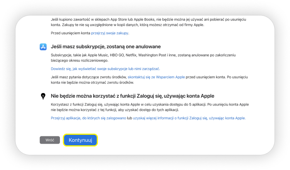Click paragraph starting 'Subskrypcje, takie jak Apple Music'
Image resolution: width=290 pixels, height=170 pixels.
[x=143, y=58]
